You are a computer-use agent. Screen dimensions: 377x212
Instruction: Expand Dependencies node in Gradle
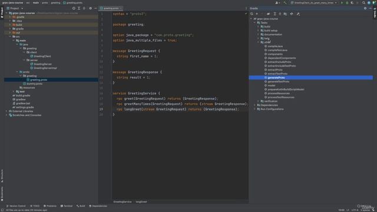click(254, 105)
